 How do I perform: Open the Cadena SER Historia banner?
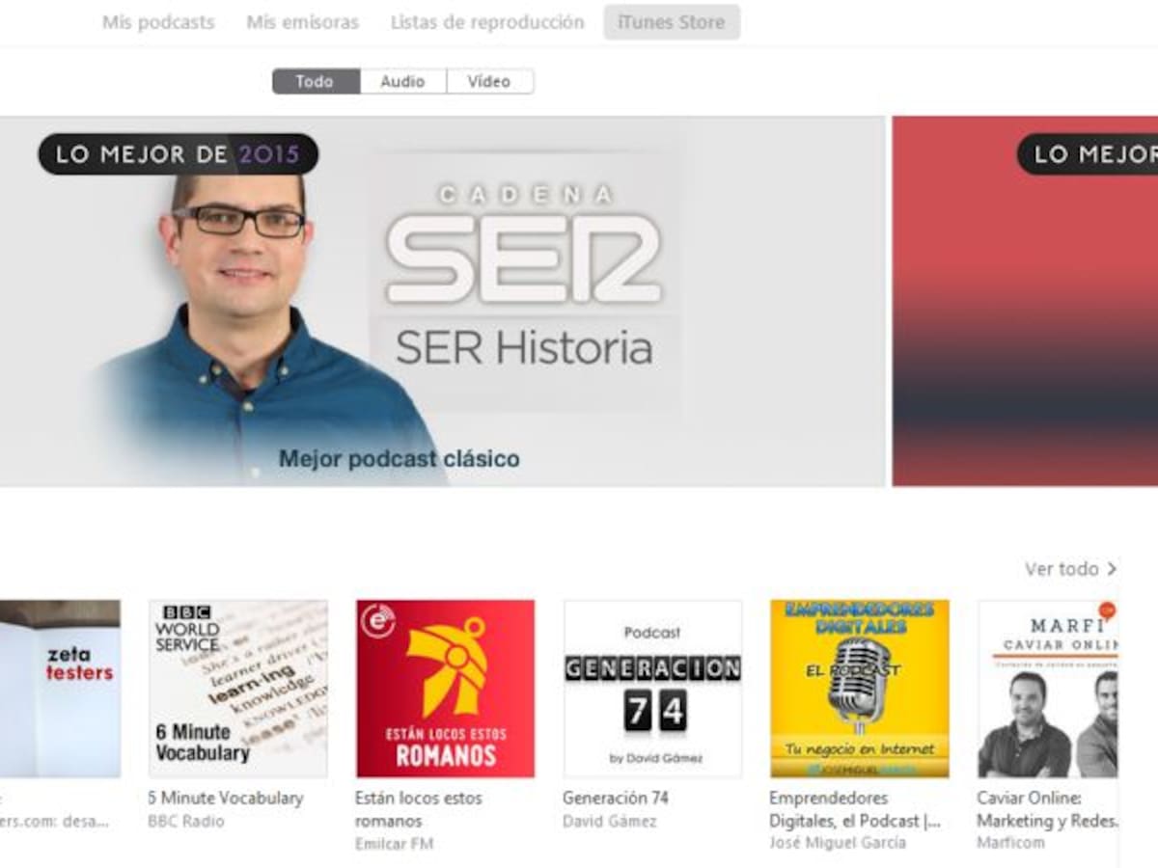(442, 301)
